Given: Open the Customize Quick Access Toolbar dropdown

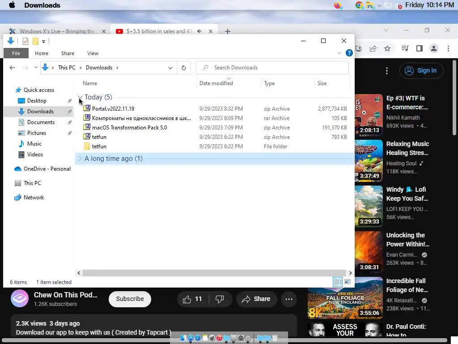Looking at the screenshot, I should pyautogui.click(x=43, y=42).
